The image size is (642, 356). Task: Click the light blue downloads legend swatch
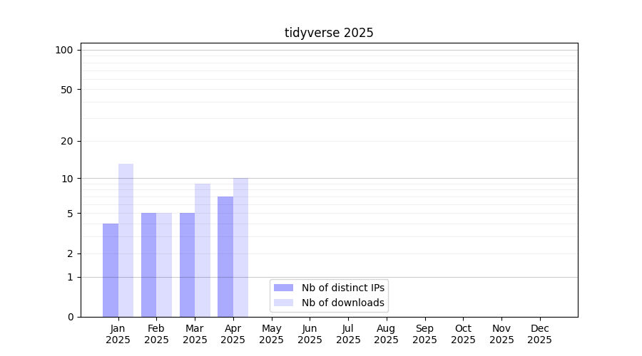[283, 303]
